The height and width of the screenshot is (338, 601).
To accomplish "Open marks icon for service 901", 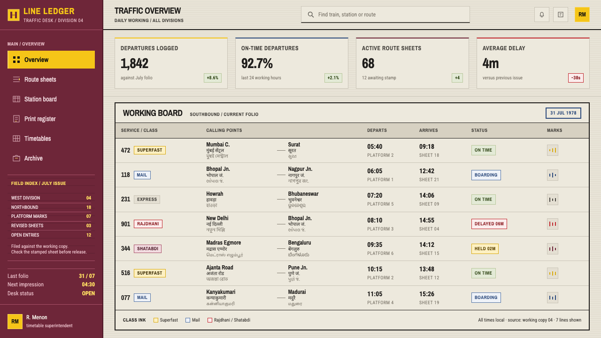I will pos(553,224).
